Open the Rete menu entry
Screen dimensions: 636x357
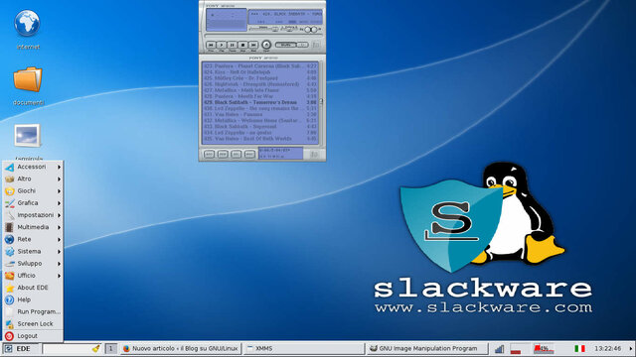(x=33, y=239)
